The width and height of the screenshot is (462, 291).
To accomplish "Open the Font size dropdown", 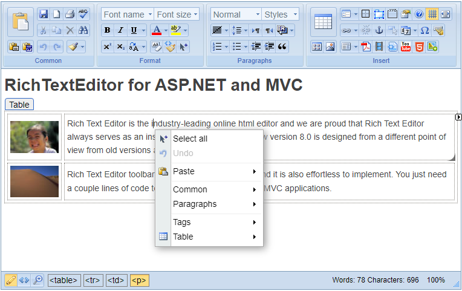I will point(177,15).
